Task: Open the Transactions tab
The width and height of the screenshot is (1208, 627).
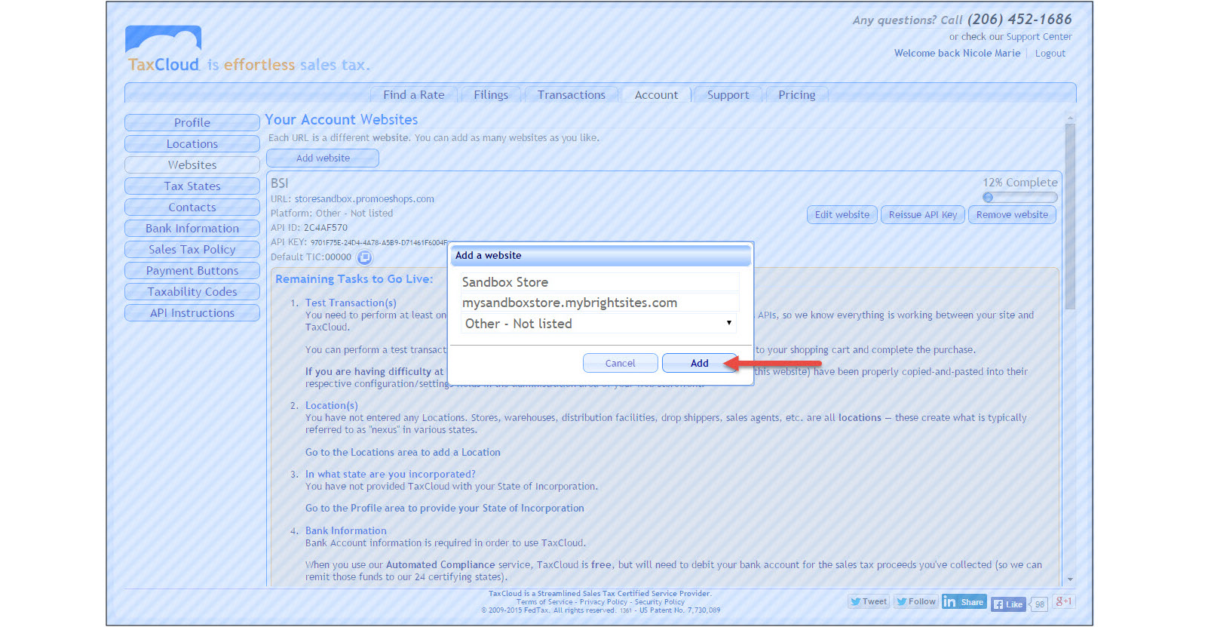Action: pyautogui.click(x=571, y=95)
